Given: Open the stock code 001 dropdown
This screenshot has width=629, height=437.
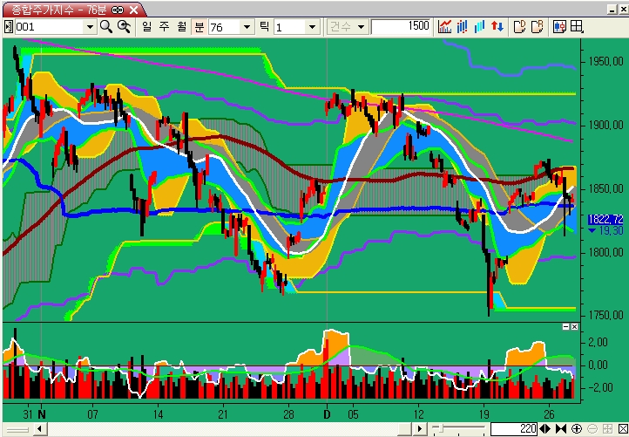Looking at the screenshot, I should (x=89, y=27).
